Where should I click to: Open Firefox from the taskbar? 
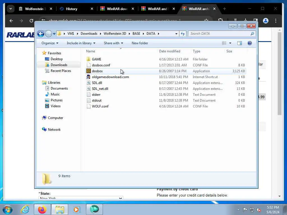42,209
